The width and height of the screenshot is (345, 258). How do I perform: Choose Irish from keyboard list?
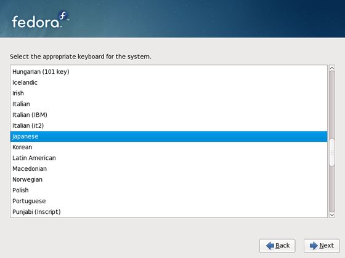[x=169, y=93]
